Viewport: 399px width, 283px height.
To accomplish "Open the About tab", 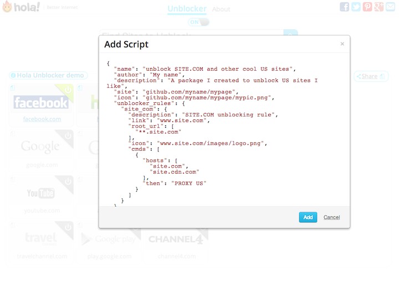I will tap(221, 9).
